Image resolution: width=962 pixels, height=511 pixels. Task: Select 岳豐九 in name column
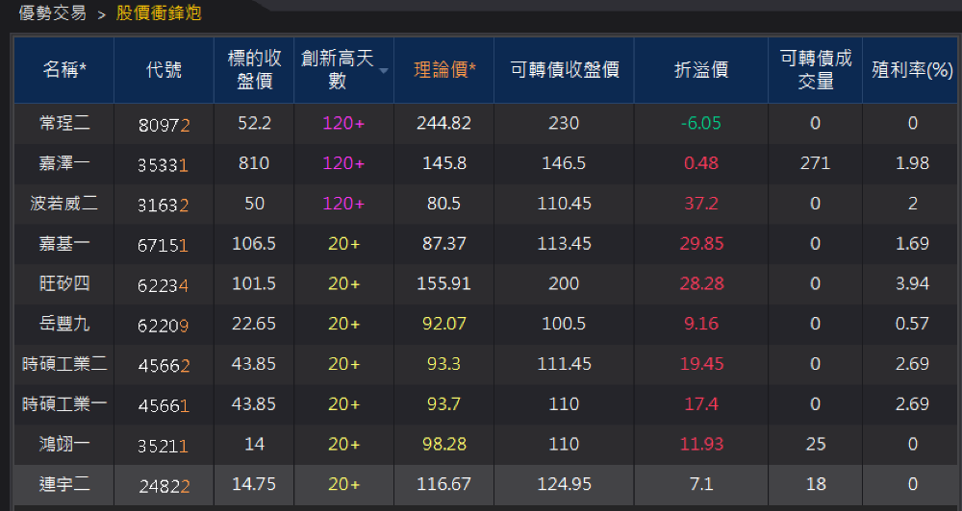pyautogui.click(x=64, y=324)
